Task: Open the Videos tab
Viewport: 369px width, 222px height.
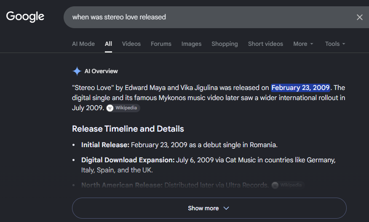Action: click(x=131, y=44)
